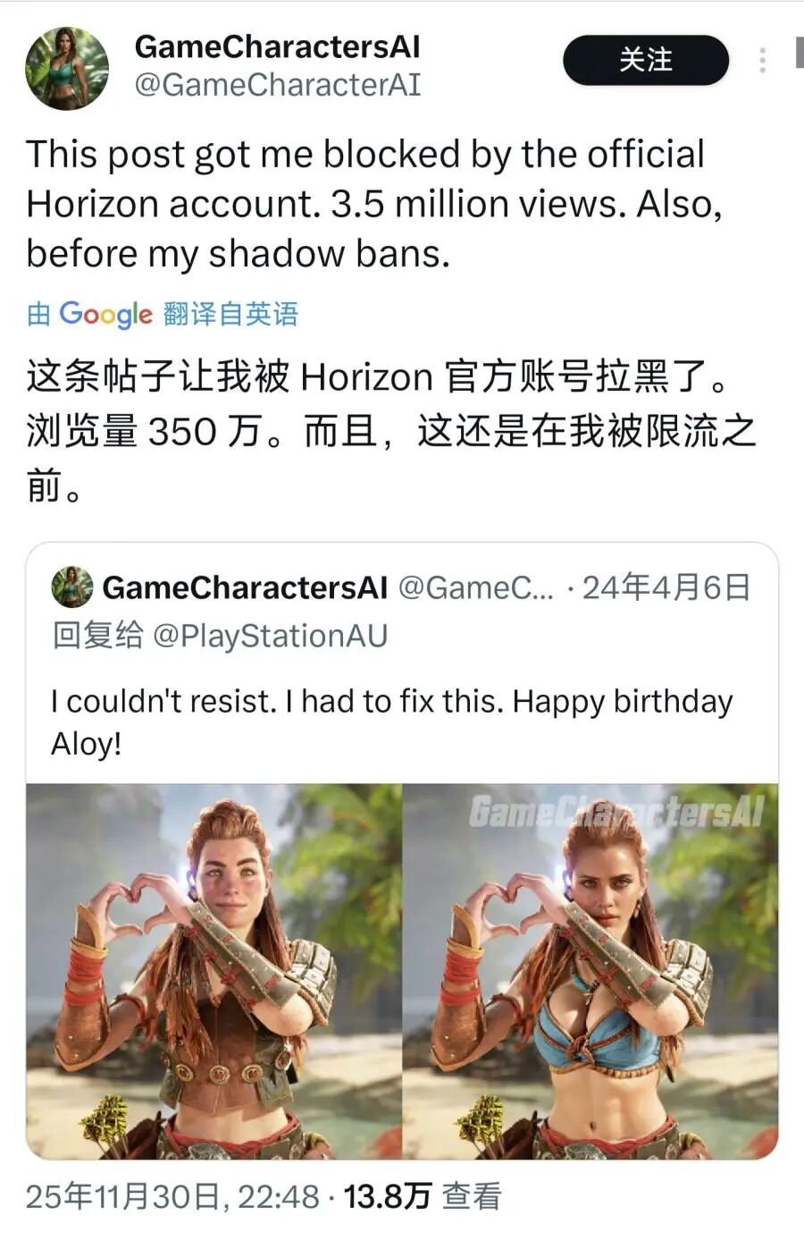This screenshot has height=1233, width=804.
Task: Tap the 关注 follow button
Action: click(646, 60)
